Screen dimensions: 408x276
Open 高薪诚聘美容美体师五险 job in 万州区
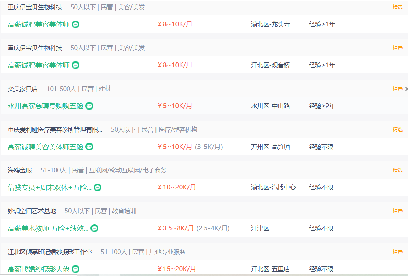45,147
